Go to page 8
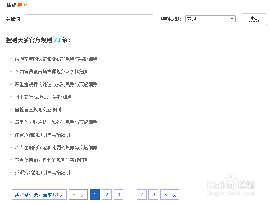270x203 pixels. 153,195
